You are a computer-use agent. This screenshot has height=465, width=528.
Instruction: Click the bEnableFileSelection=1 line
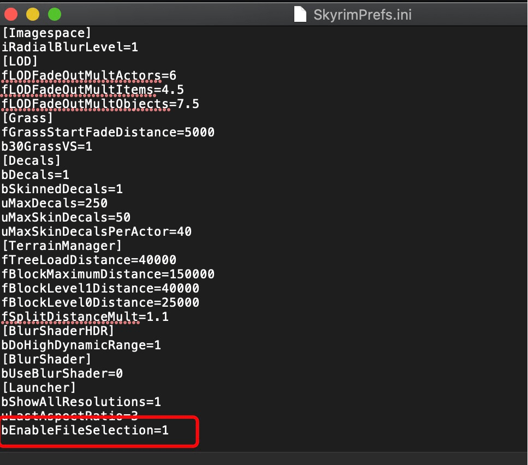coord(85,430)
